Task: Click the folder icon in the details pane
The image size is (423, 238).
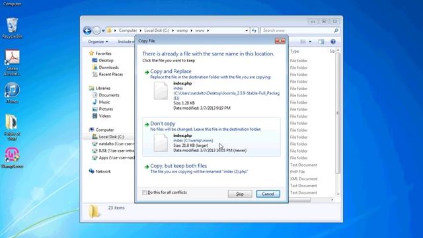Action: 94,211
